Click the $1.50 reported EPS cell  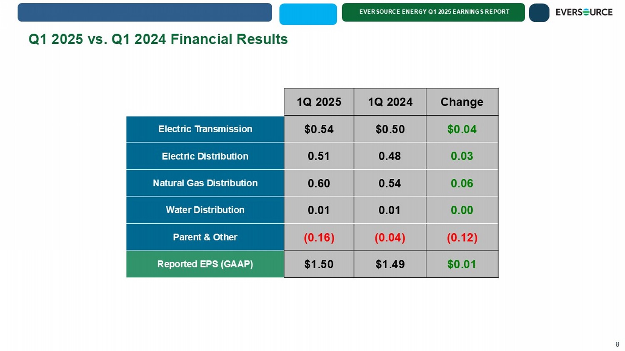[x=319, y=264]
